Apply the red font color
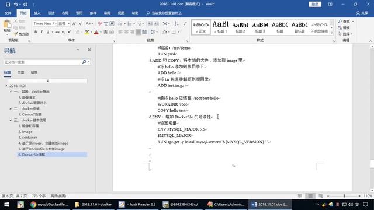 (96, 32)
